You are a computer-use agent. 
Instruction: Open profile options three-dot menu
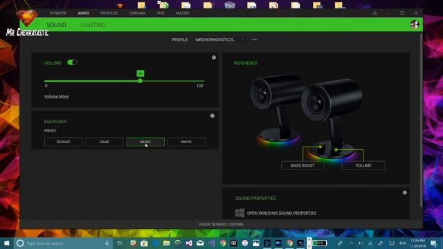coord(254,40)
